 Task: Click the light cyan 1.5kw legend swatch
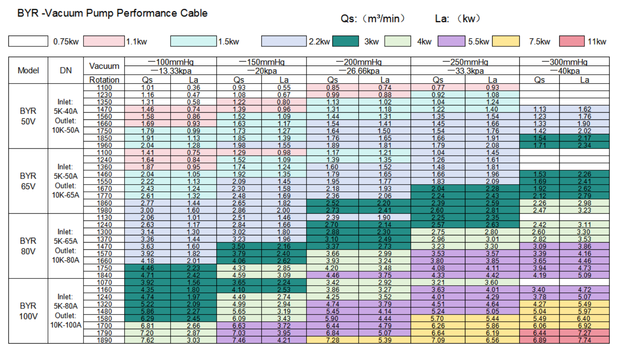click(x=193, y=41)
